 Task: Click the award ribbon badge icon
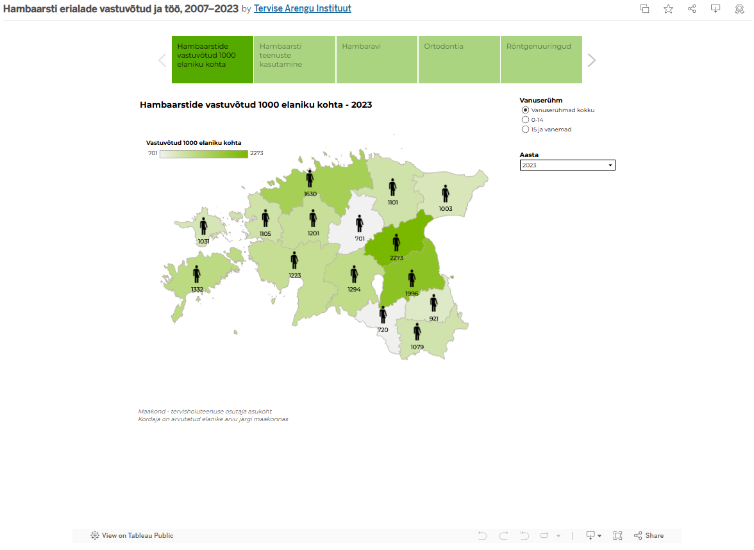point(739,9)
